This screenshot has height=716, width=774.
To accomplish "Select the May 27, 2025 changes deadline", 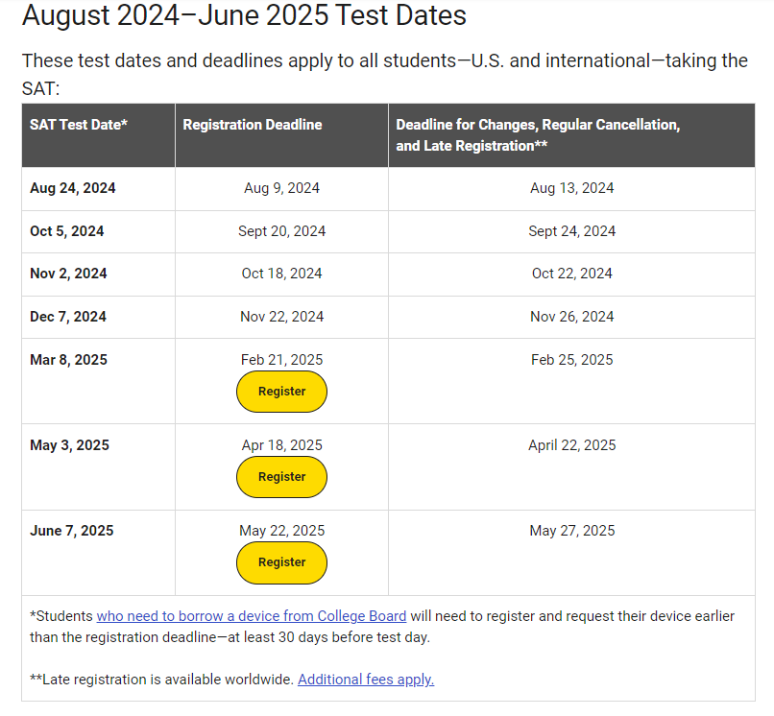I will [x=571, y=531].
